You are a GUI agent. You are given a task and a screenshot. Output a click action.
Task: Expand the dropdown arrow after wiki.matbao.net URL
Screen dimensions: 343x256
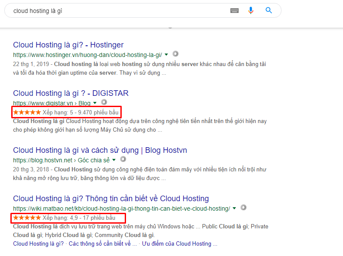pos(234,208)
